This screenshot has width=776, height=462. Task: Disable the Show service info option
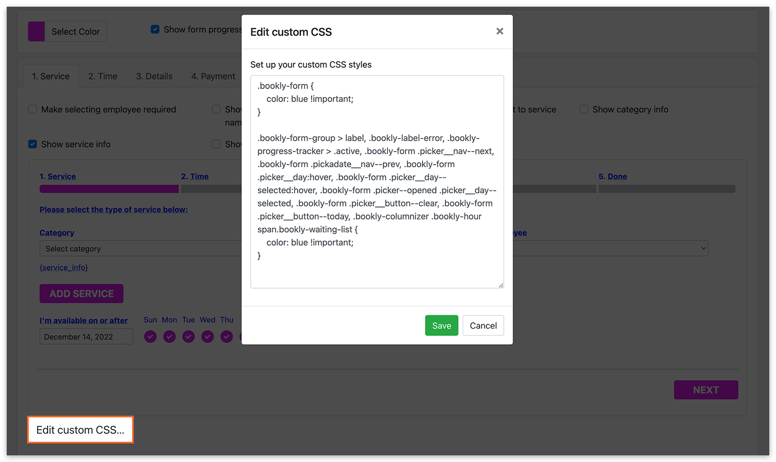click(x=32, y=144)
